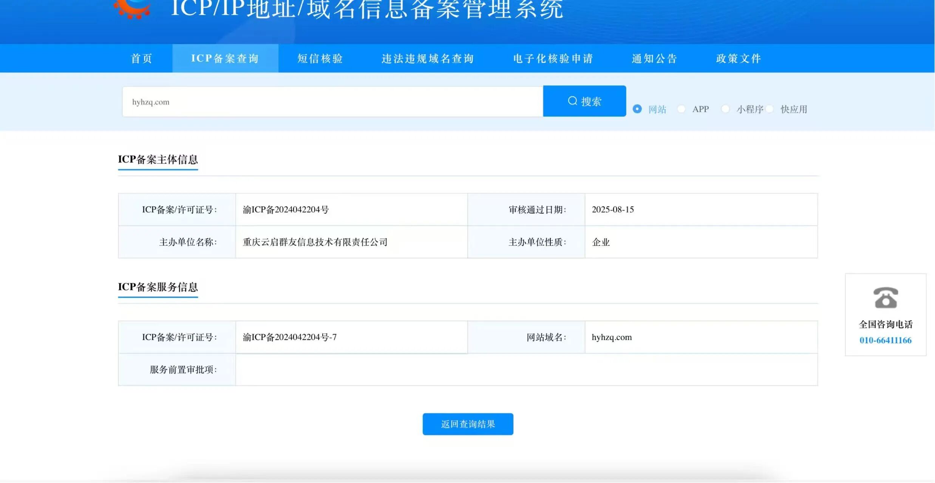Open the 首页 navigation tab

pyautogui.click(x=142, y=59)
